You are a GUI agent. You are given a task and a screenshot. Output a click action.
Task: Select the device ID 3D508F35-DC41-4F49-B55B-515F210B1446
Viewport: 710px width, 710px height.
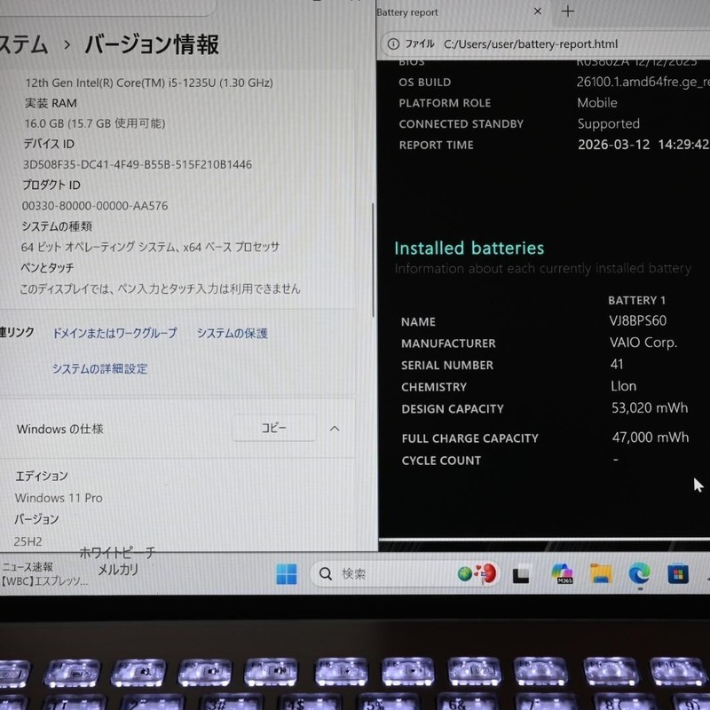tap(138, 164)
